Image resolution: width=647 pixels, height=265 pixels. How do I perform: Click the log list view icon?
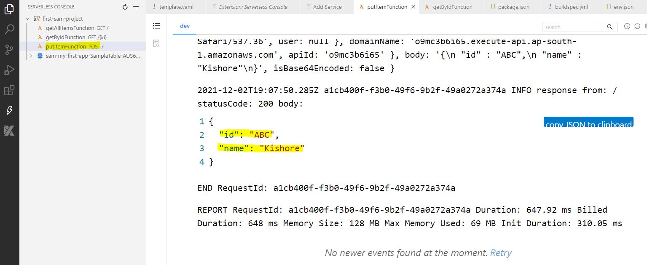click(156, 26)
